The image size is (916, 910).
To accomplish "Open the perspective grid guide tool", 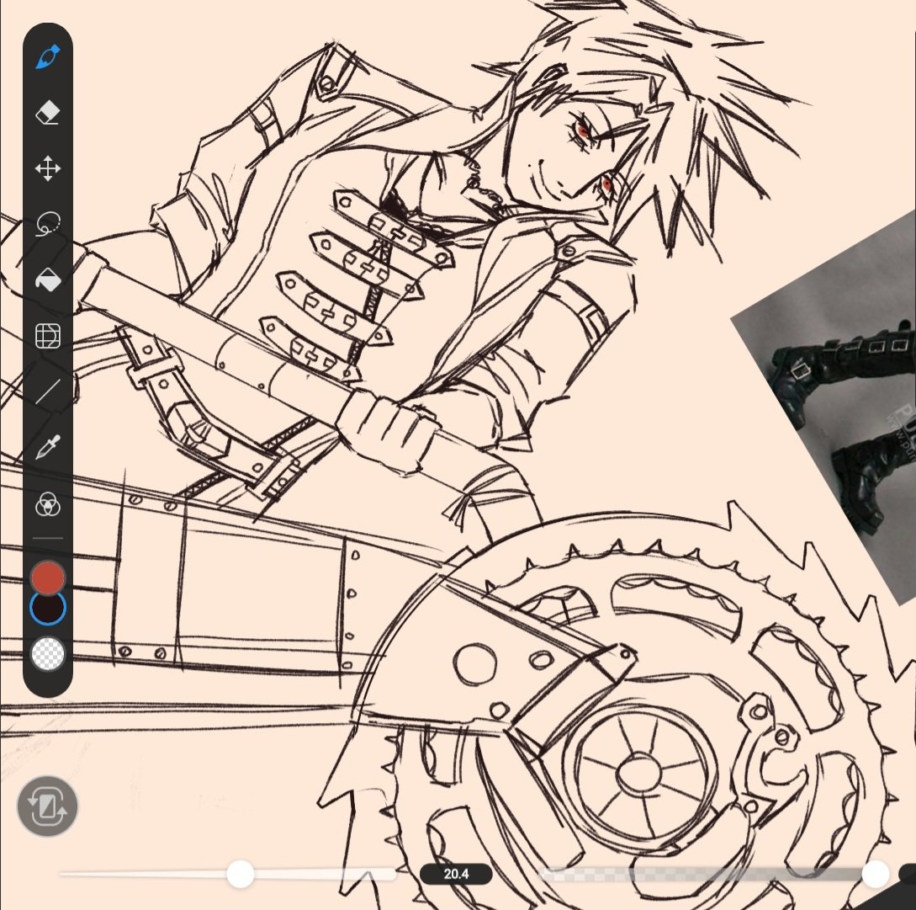I will point(48,336).
